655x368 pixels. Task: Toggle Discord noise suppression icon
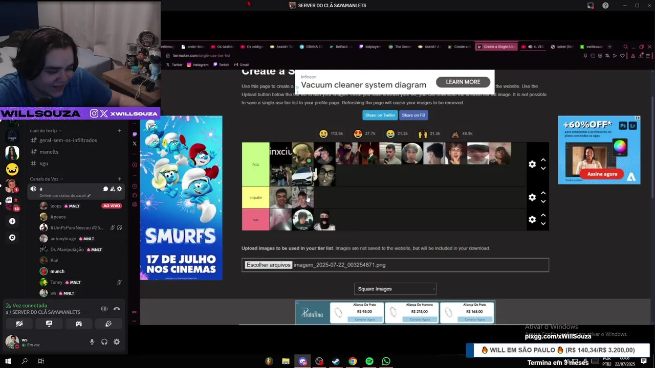(x=104, y=309)
